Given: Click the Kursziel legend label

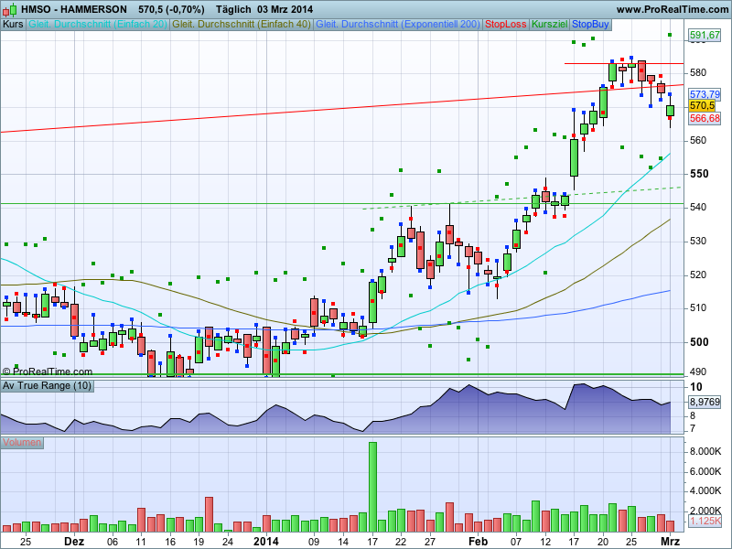Looking at the screenshot, I should [549, 23].
